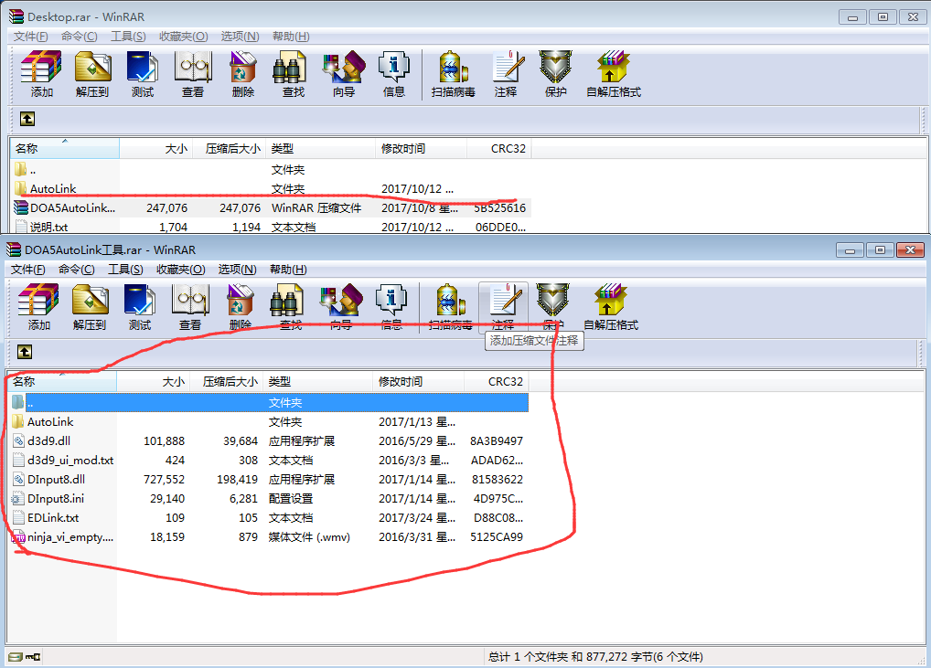Select DOA5AutoLink... archive in Desktop.rar window
Image resolution: width=931 pixels, height=668 pixels.
click(x=64, y=208)
